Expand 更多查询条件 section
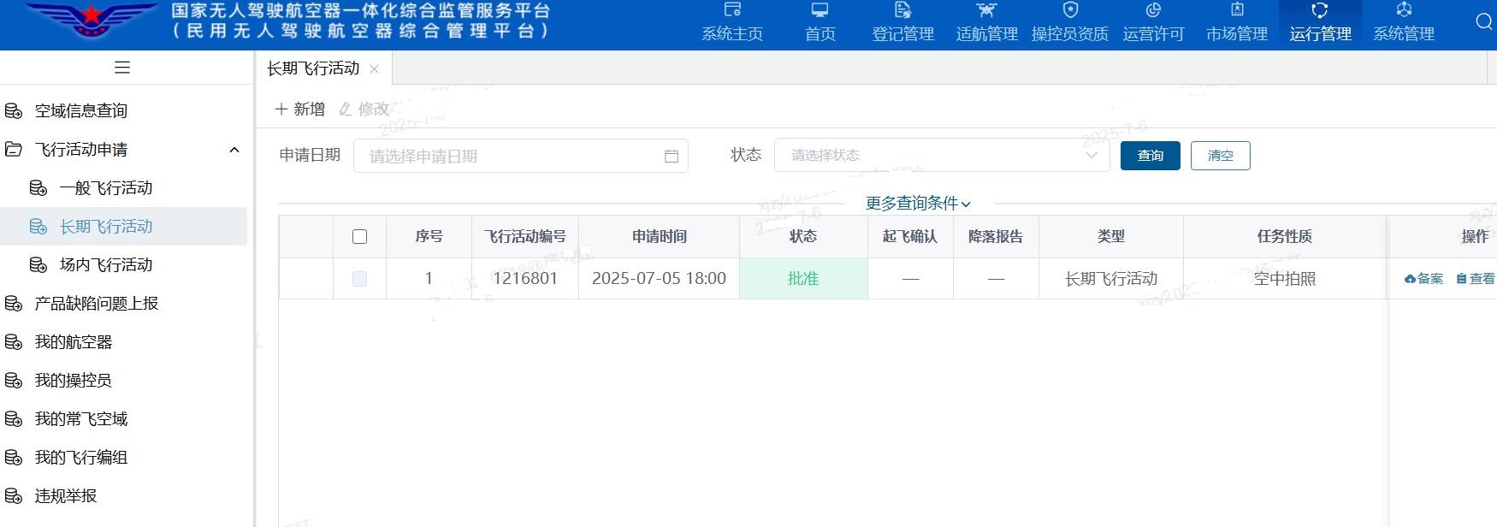 [x=918, y=203]
